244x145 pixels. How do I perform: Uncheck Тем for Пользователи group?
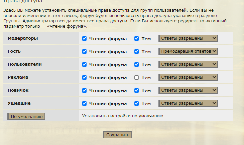[x=136, y=64]
